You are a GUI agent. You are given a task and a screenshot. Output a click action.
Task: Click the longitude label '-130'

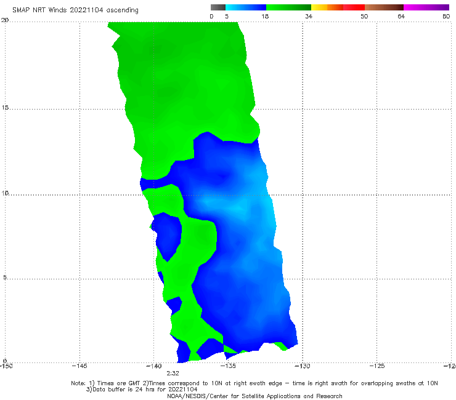(x=303, y=366)
